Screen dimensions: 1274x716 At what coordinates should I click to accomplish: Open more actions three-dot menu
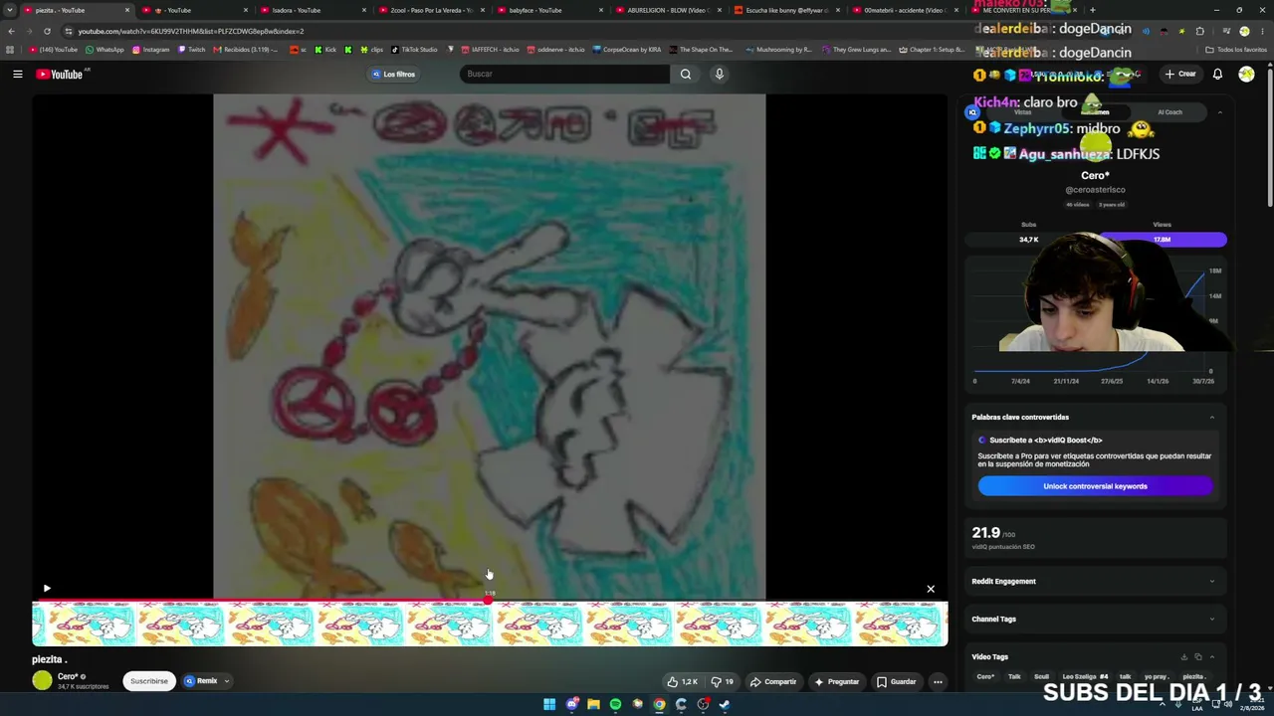(x=938, y=681)
